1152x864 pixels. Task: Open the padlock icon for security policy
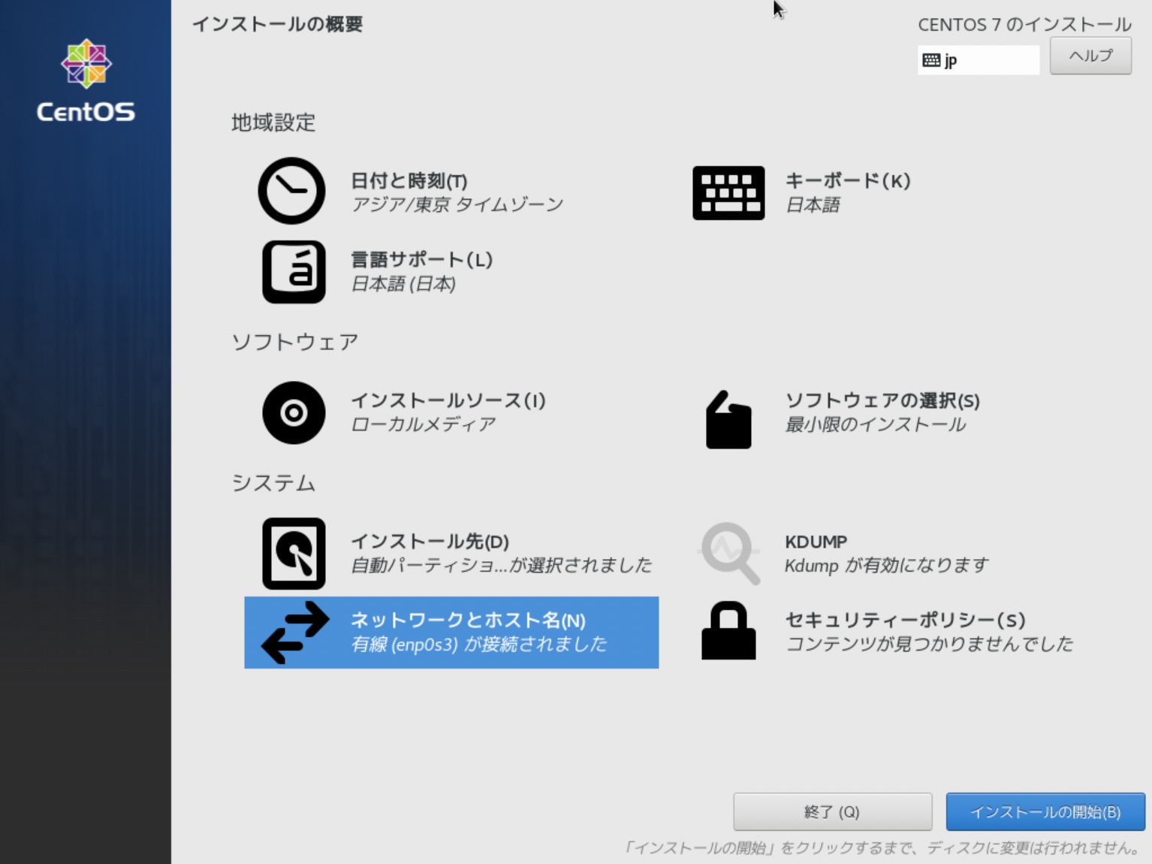coord(728,631)
